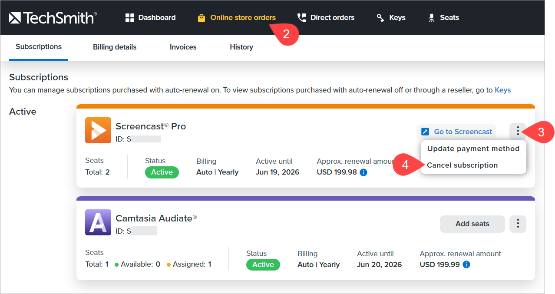Viewport: 555px width, 294px height.
Task: Open Camtasia Audiate three-dot options menu
Action: point(518,224)
